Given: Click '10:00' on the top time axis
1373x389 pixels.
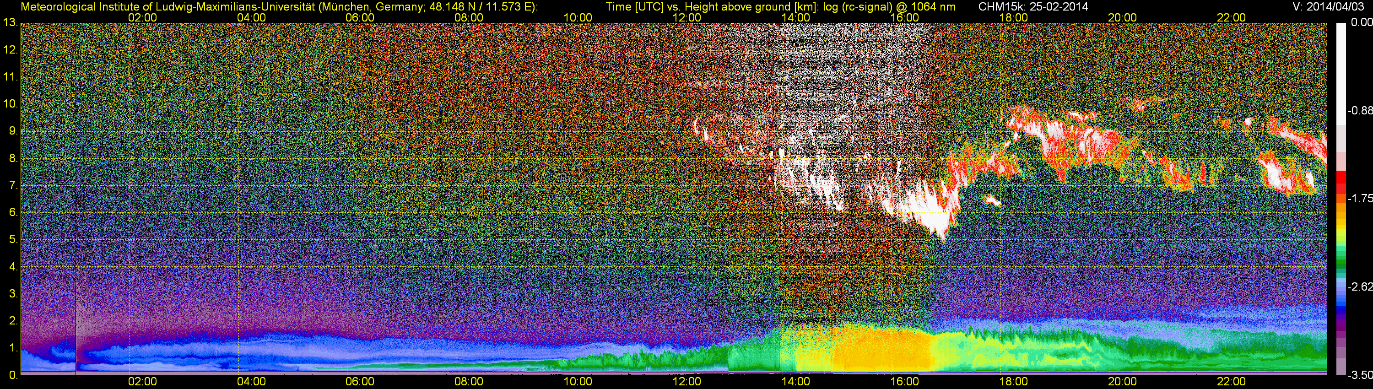Looking at the screenshot, I should 578,17.
